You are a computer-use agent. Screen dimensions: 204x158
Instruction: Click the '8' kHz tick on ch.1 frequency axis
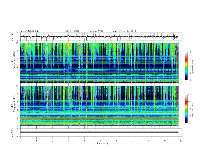pos(18,51)
